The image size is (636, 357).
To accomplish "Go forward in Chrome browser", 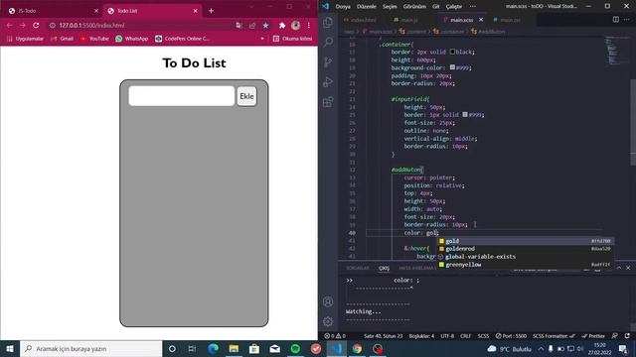I will point(23,25).
